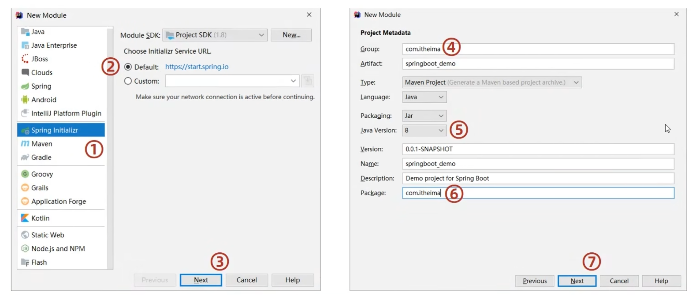The width and height of the screenshot is (691, 295).
Task: Click the add custom URL icon button
Action: (308, 81)
